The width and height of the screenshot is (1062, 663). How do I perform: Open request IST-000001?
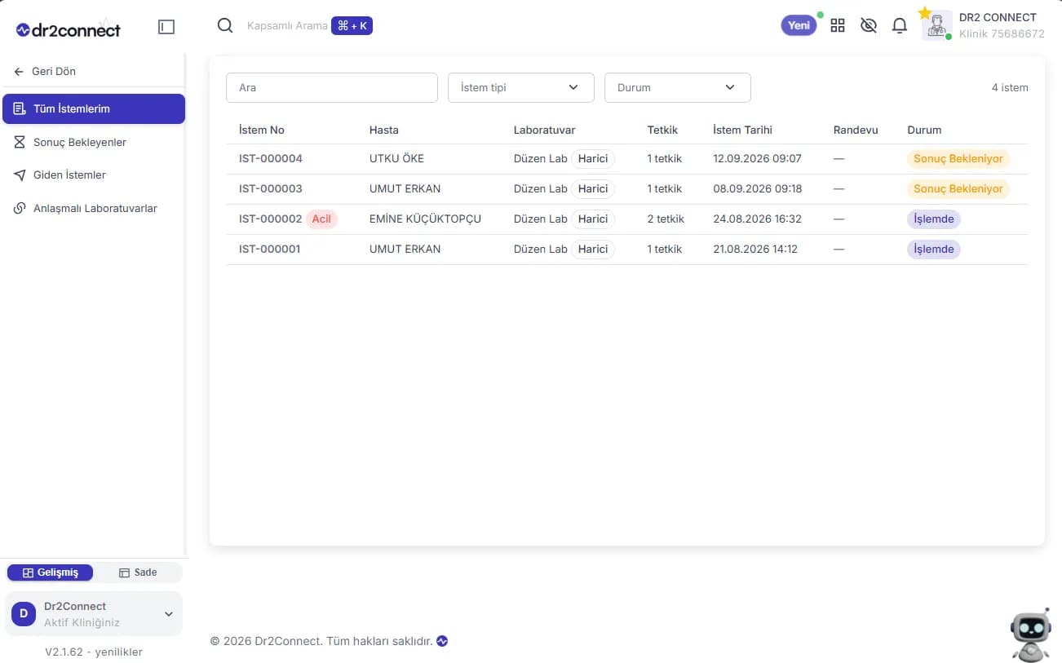[x=270, y=249]
